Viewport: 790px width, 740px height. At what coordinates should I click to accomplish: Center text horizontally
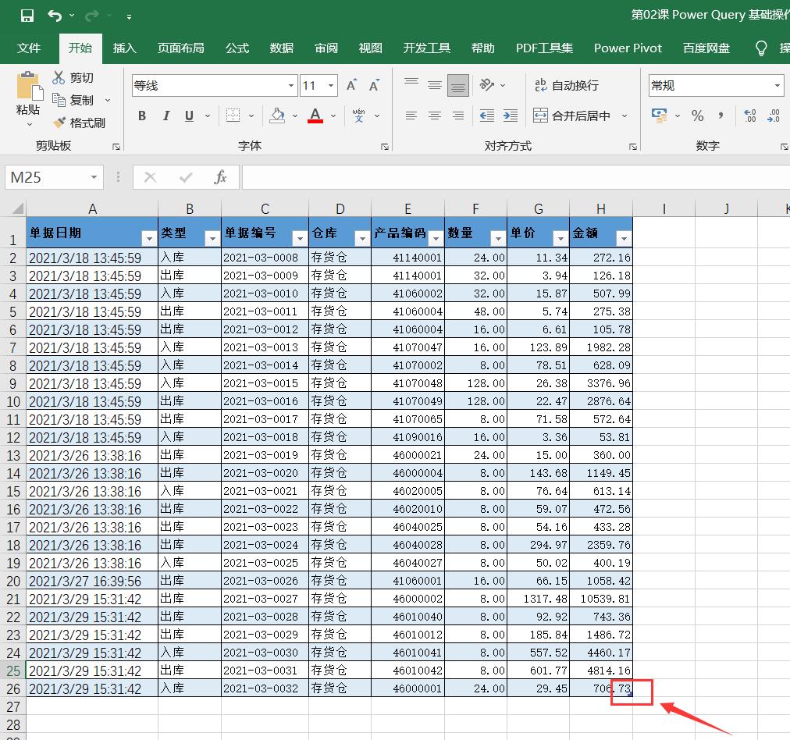pos(435,116)
